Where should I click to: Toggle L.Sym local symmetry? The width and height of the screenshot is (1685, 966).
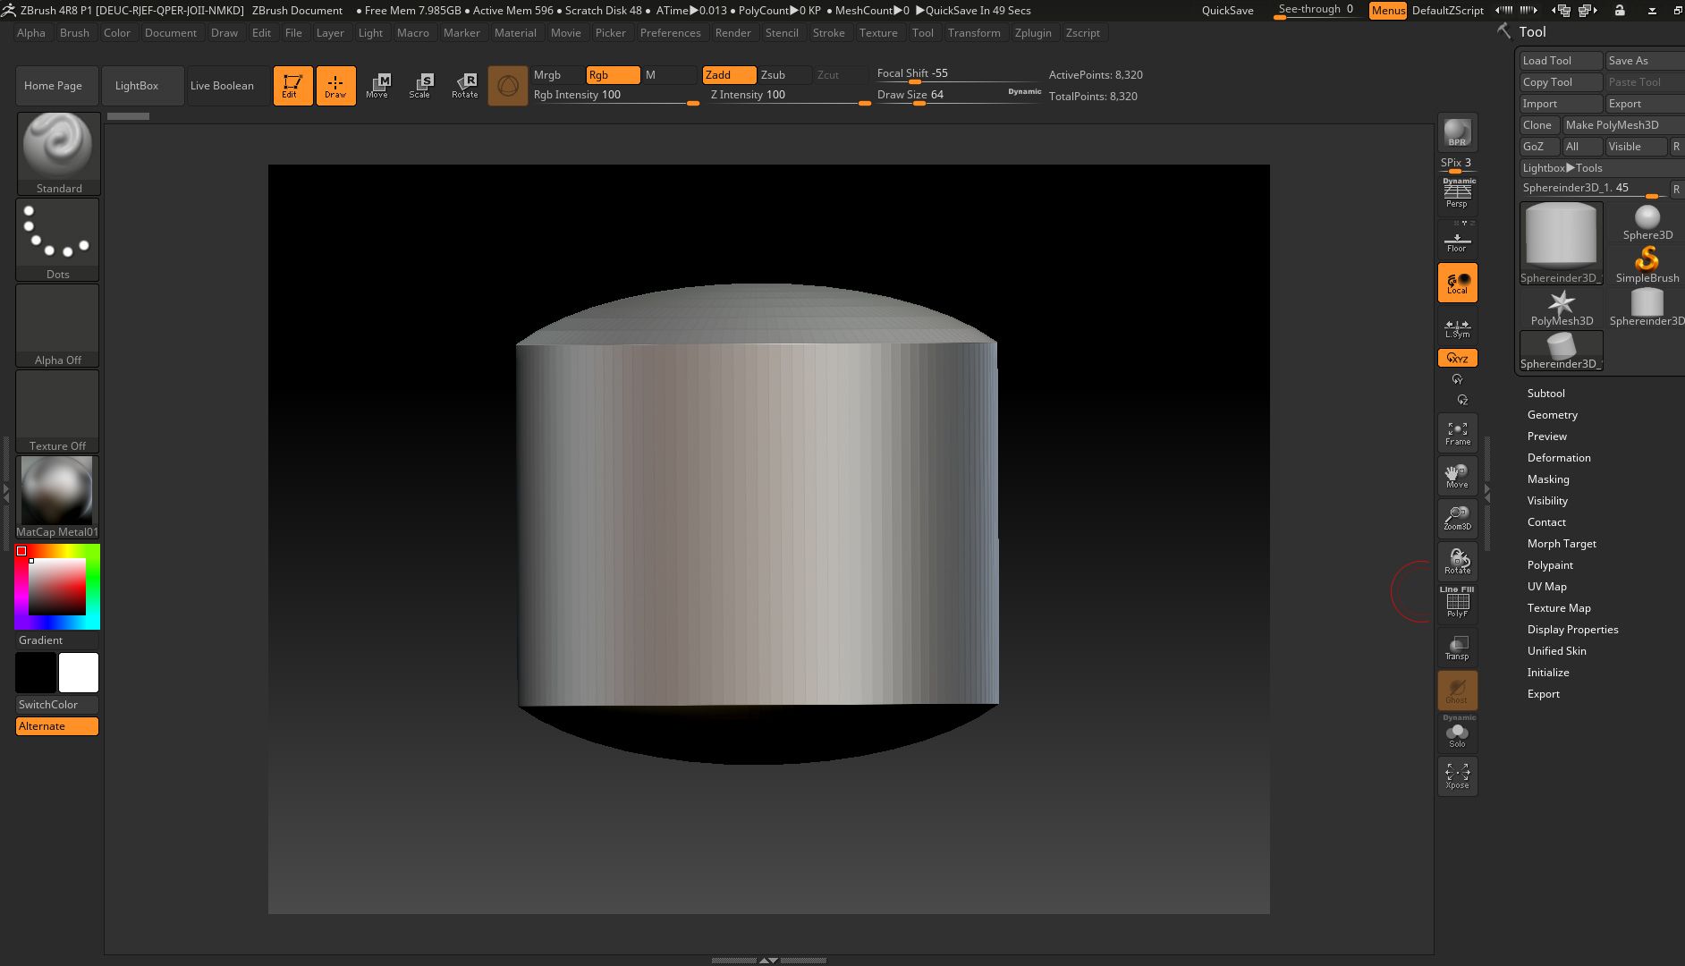(1457, 327)
